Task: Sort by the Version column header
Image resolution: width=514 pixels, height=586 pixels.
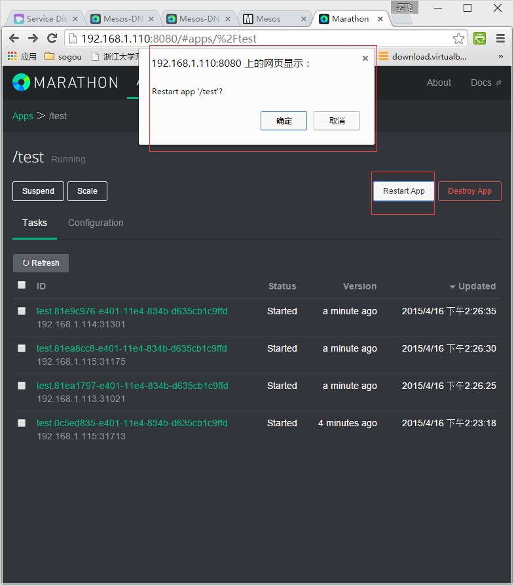Action: [x=360, y=286]
